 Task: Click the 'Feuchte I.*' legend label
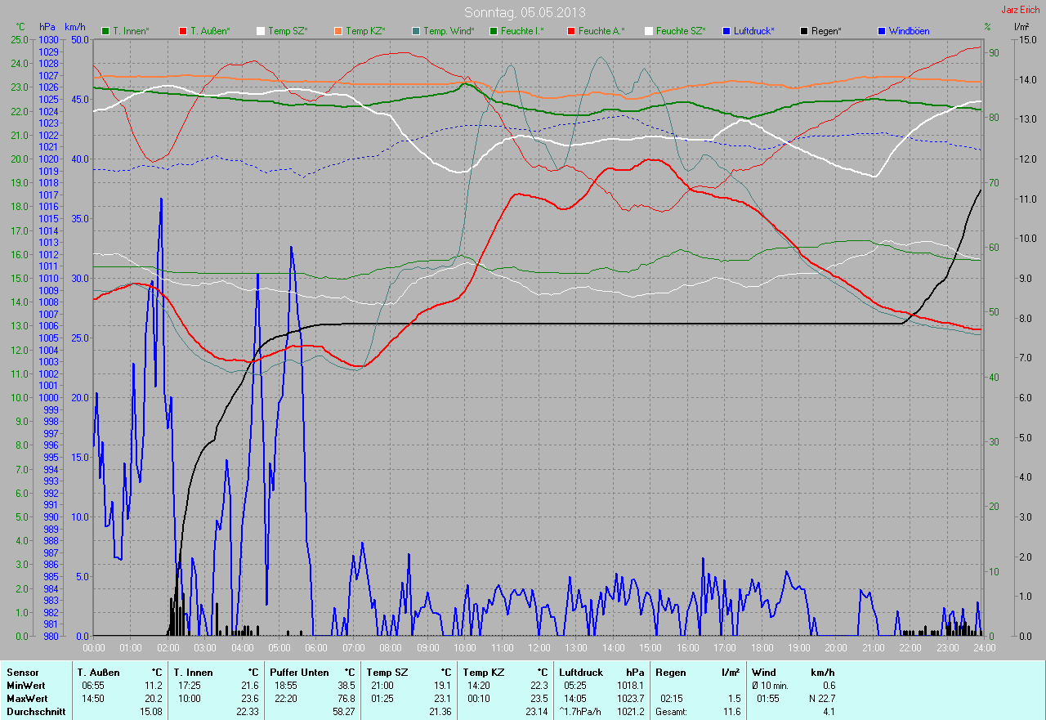point(522,31)
